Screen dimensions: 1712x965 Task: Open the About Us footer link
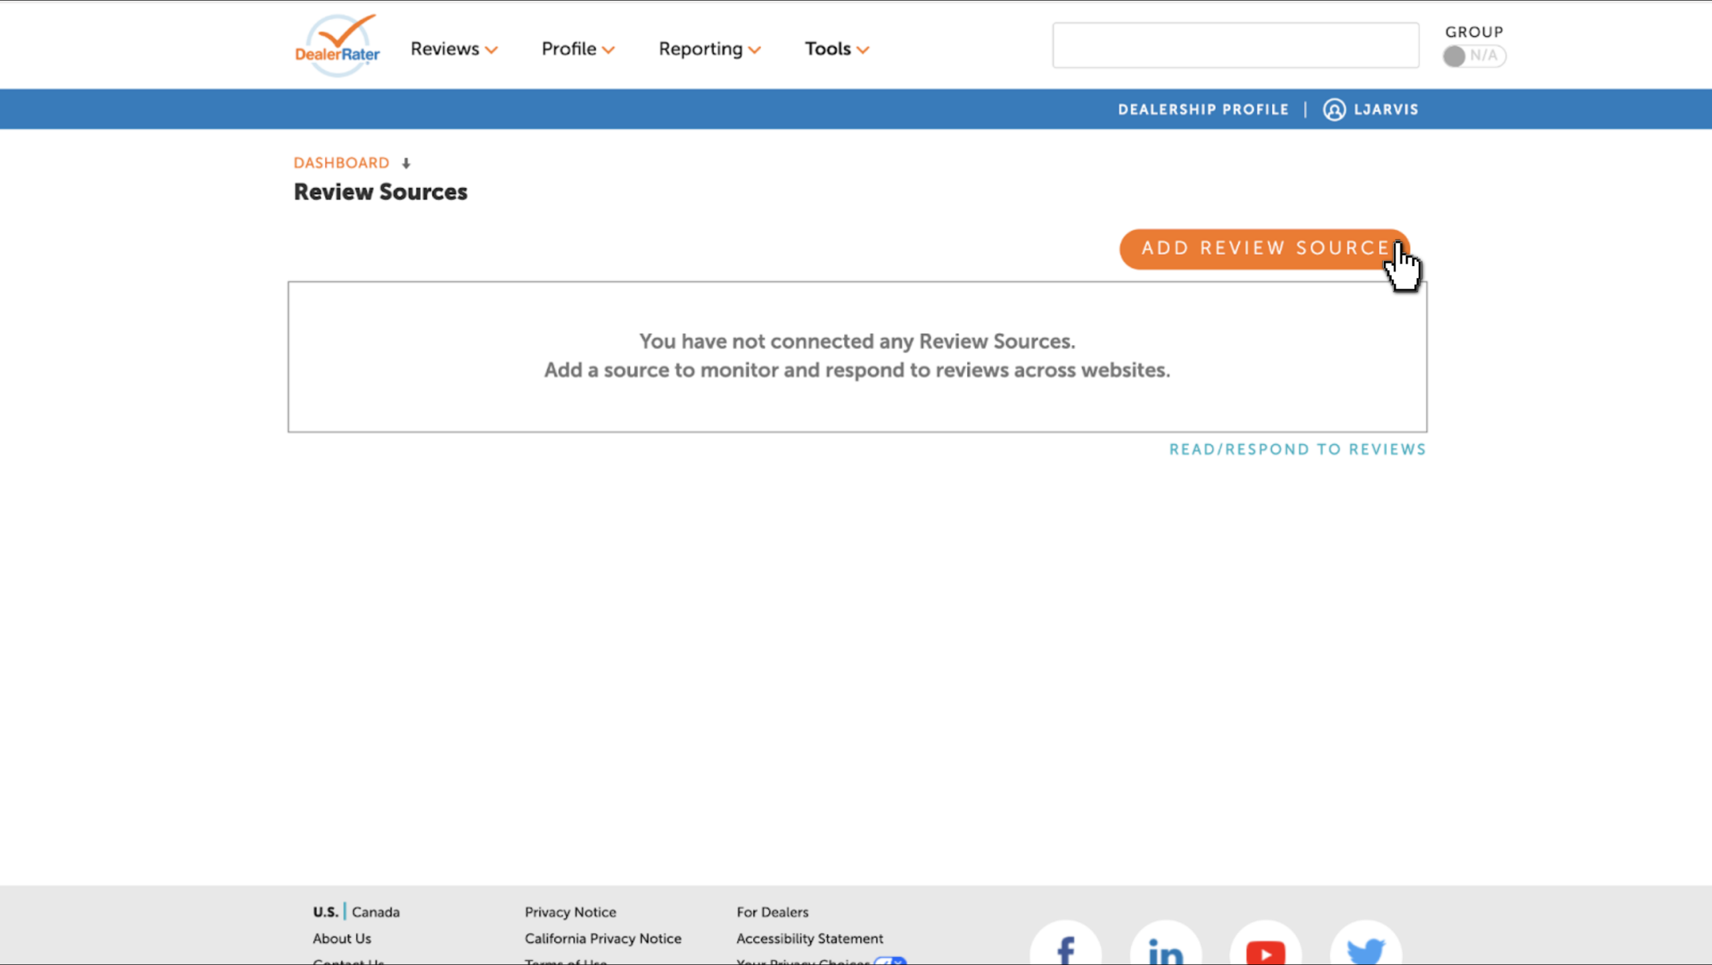pyautogui.click(x=342, y=939)
